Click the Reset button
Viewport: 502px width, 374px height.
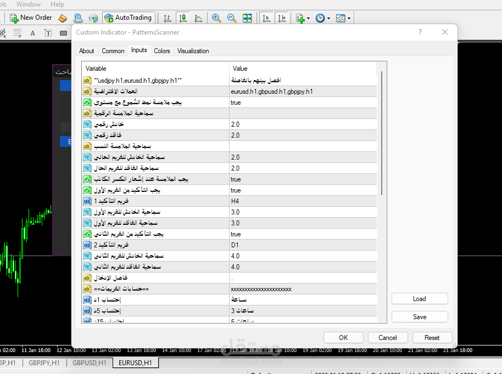click(432, 338)
